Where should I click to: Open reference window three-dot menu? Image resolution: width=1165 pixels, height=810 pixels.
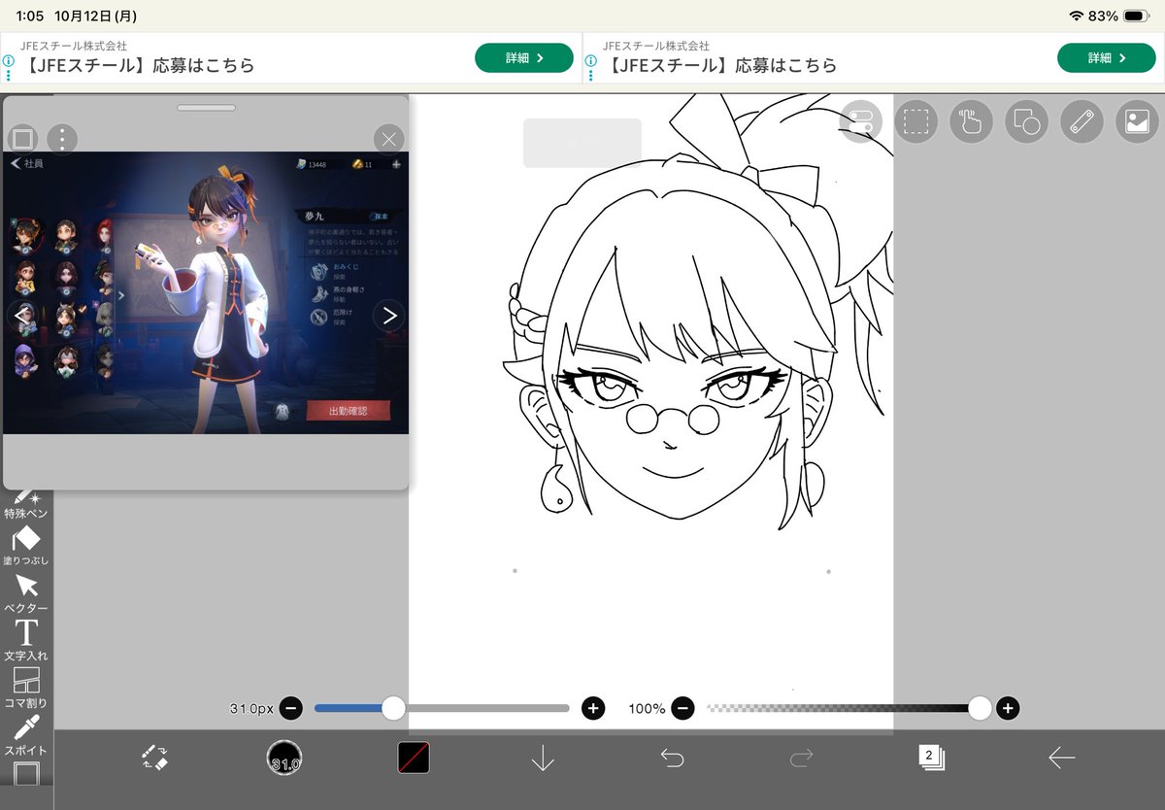coord(62,139)
